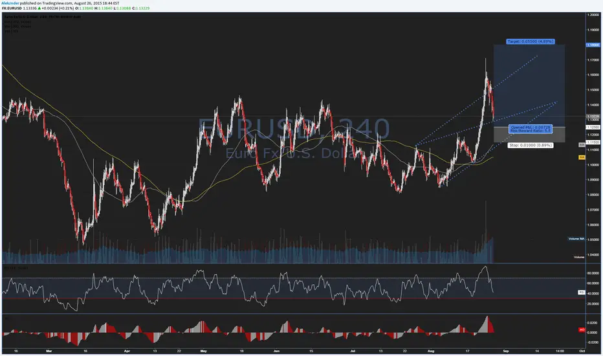Screen dimensions: 603x356
Task: Click the Sep date on time axis
Action: tap(506, 351)
